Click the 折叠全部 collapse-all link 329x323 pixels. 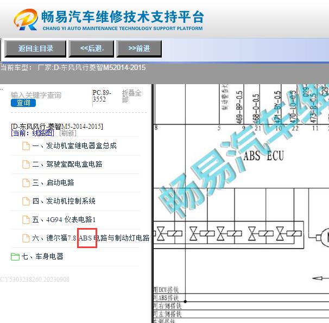tap(131, 96)
